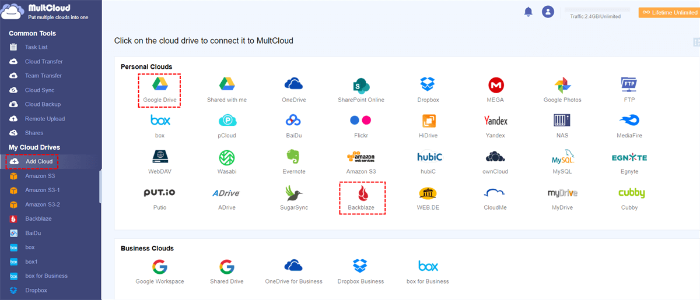Add the Google Photos cloud
The image size is (700, 300).
click(562, 90)
